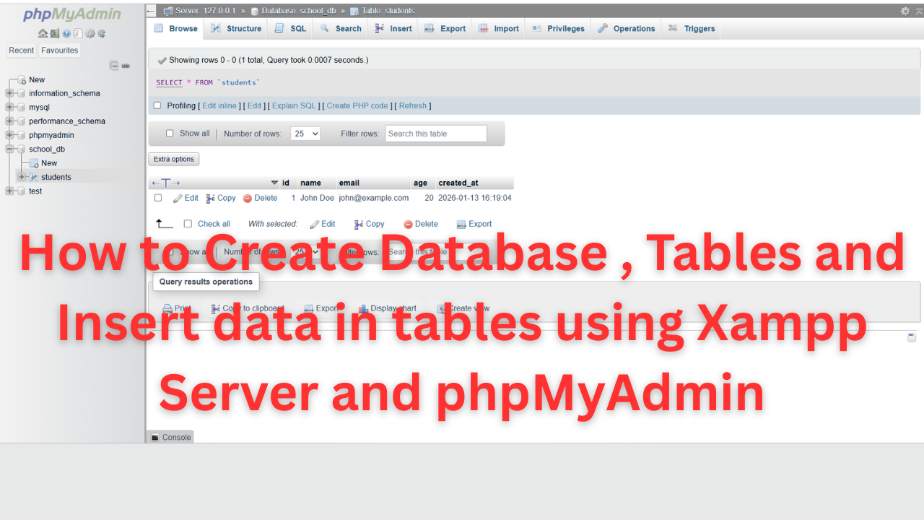Viewport: 924px width, 520px height.
Task: Expand the information_schema database node
Action: 9,93
